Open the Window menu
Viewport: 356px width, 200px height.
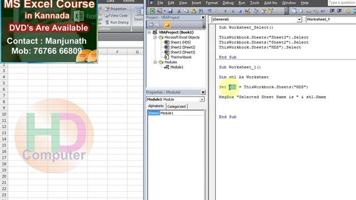click(x=289, y=3)
